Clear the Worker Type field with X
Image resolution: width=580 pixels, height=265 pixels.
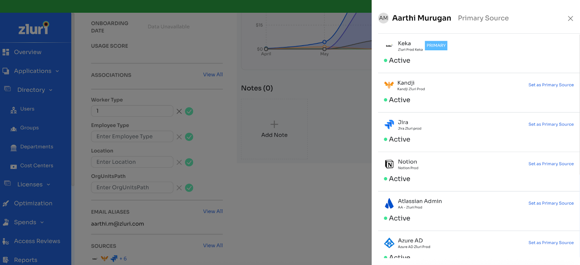tap(179, 111)
